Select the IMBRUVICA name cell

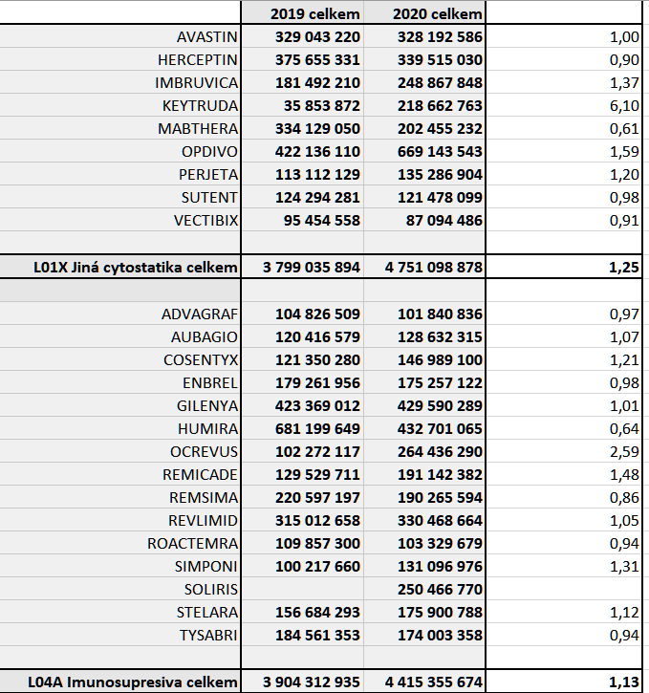tap(120, 82)
